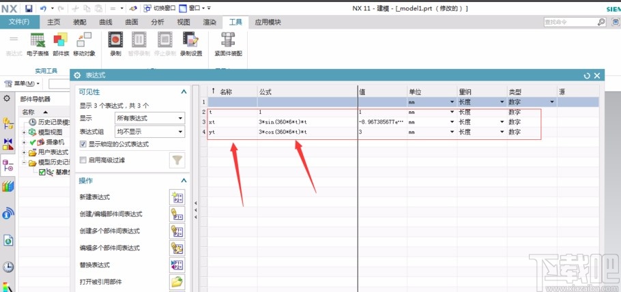The image size is (621, 292).
Task: Open the web browser globe page icon
Action: point(8,240)
